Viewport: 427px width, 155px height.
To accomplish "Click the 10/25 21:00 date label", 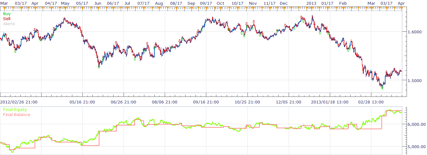I will [247, 102].
